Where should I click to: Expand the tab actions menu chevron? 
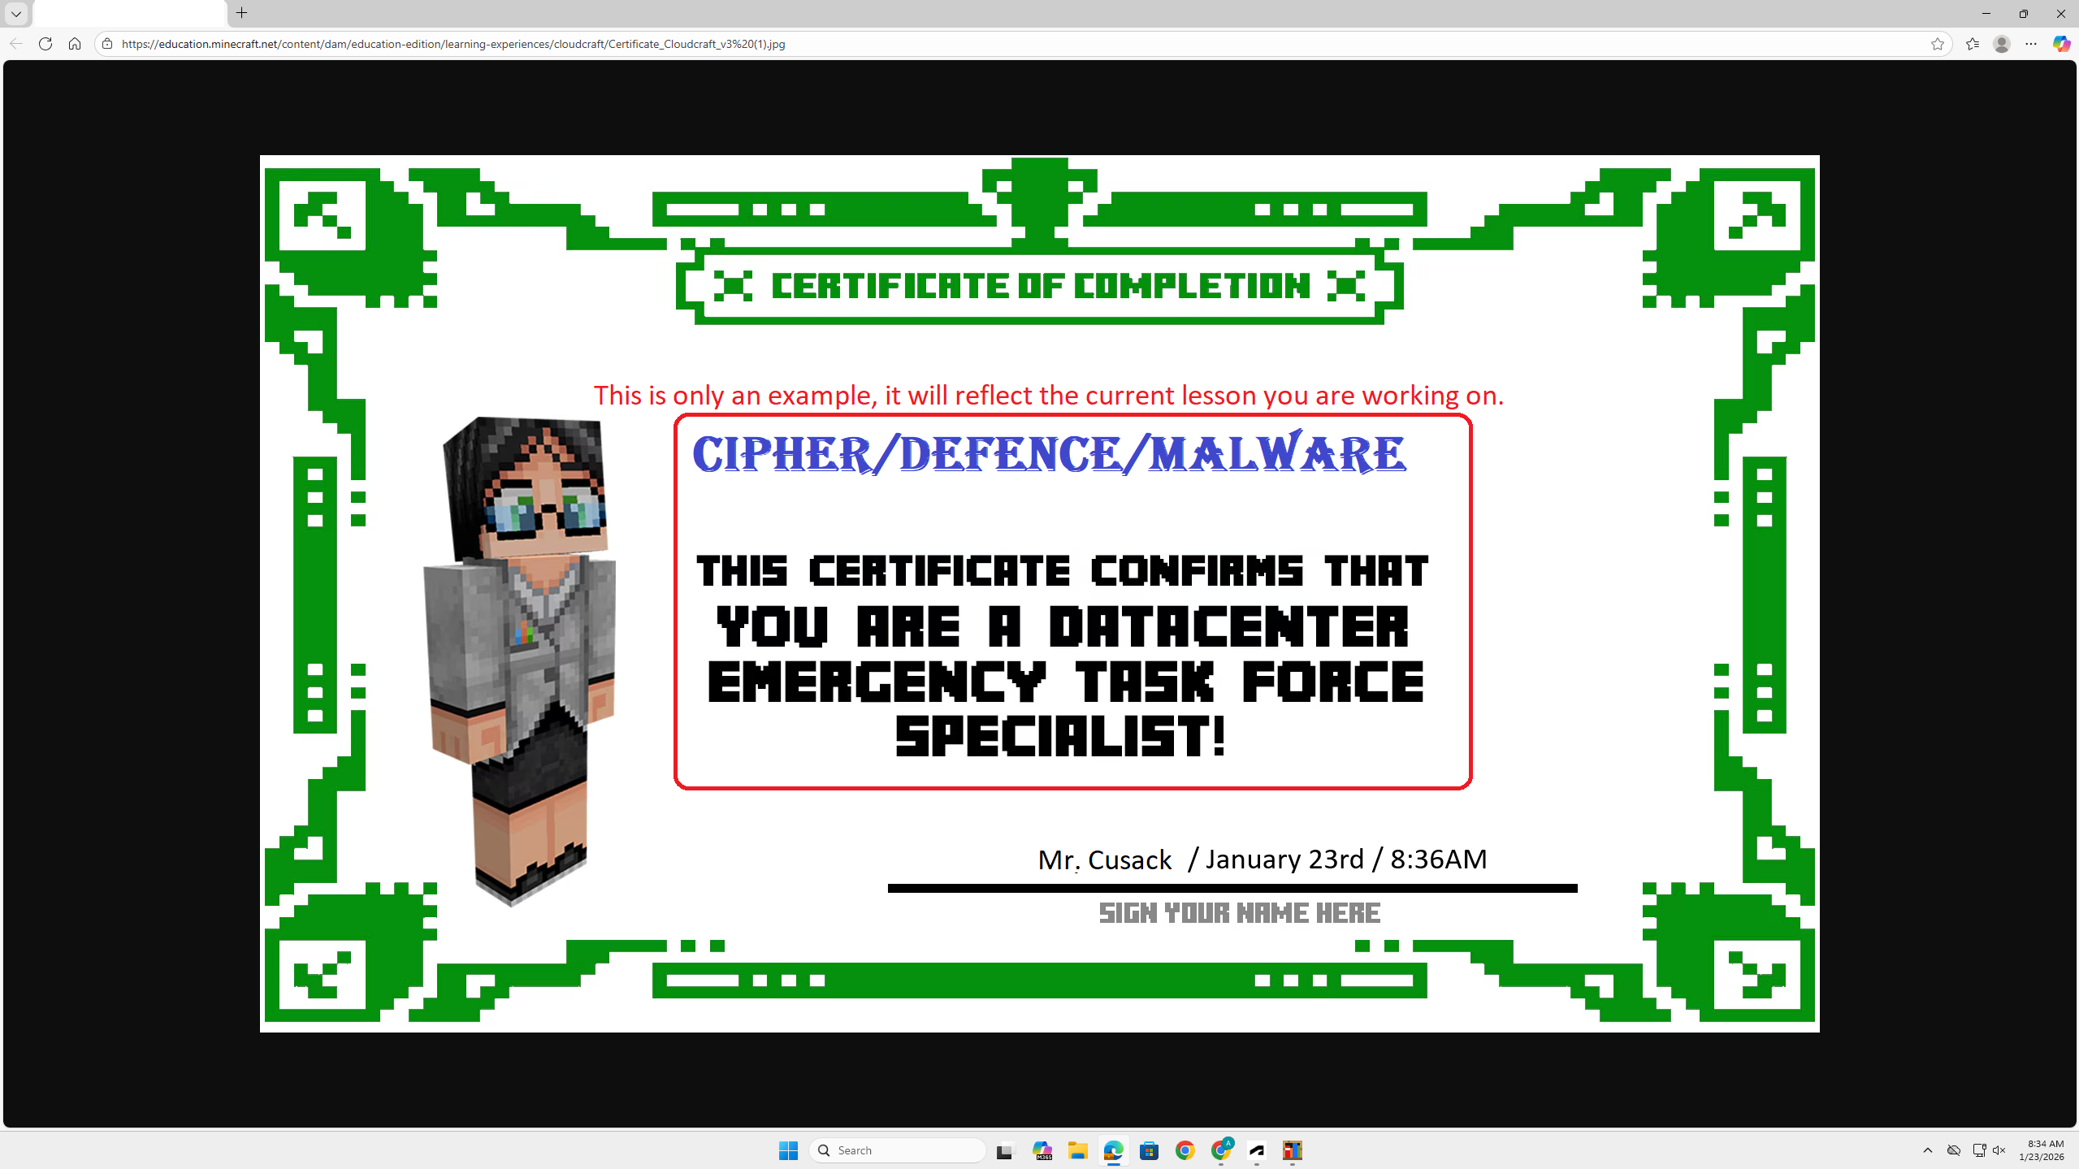(15, 13)
